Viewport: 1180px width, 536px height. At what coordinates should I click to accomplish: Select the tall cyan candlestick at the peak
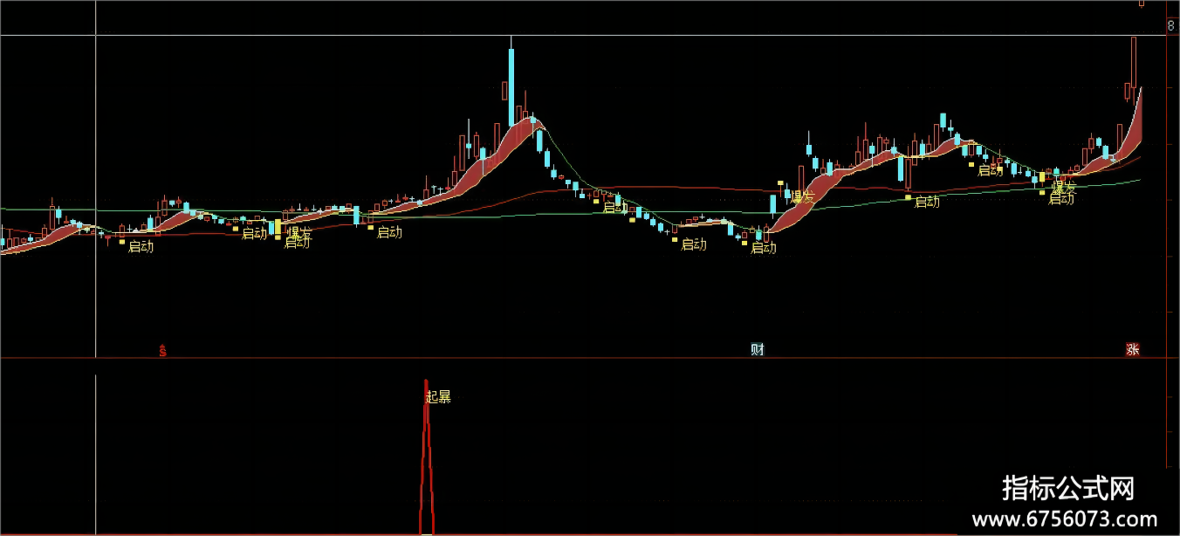pos(511,87)
